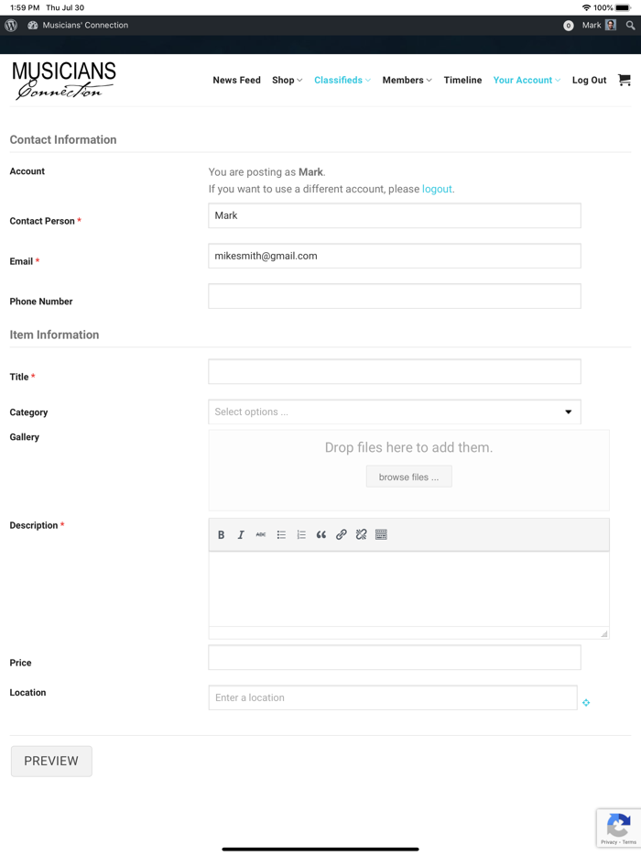Click the Mark username in admin bar
The width and height of the screenshot is (641, 856).
(592, 25)
